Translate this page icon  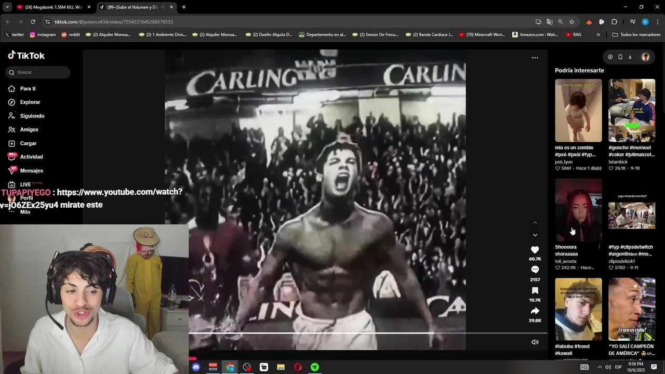click(x=549, y=22)
